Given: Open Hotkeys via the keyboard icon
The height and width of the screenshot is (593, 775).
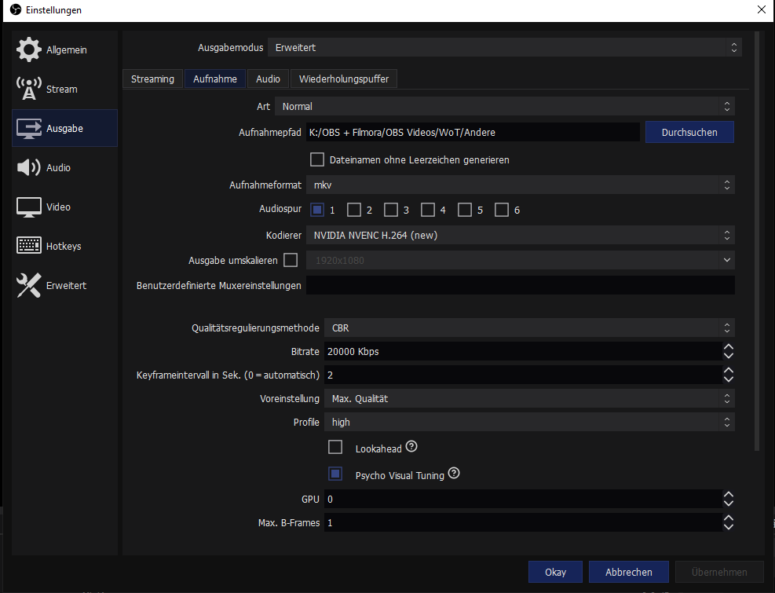Looking at the screenshot, I should [x=28, y=246].
